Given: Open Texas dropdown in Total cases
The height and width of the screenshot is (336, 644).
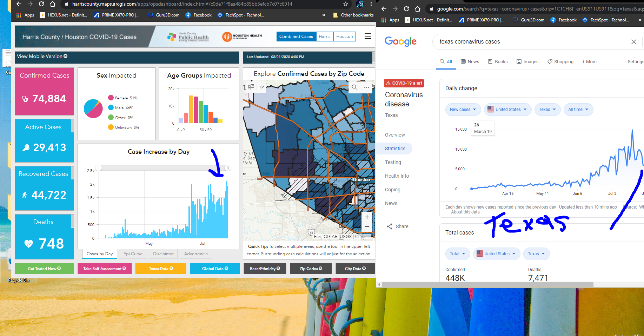Looking at the screenshot, I should 537,254.
